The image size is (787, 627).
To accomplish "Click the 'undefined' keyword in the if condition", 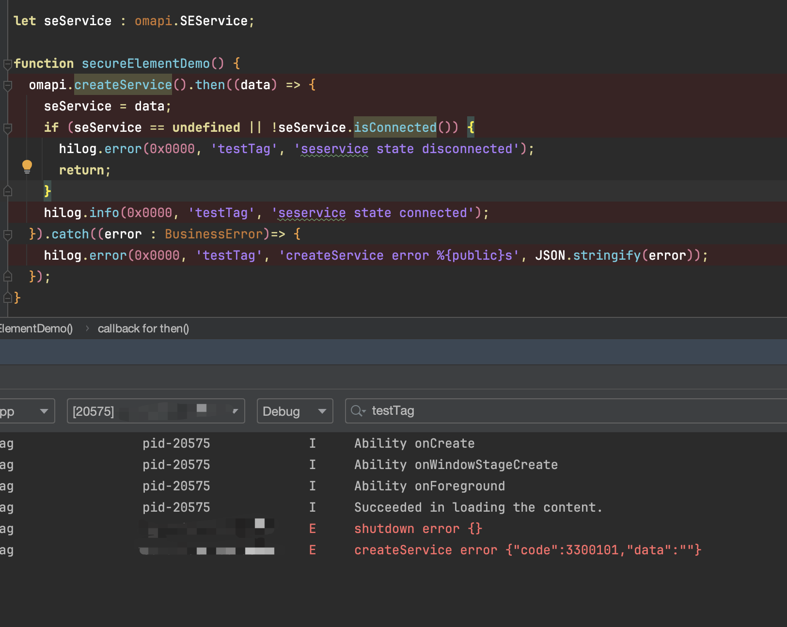I will click(206, 127).
